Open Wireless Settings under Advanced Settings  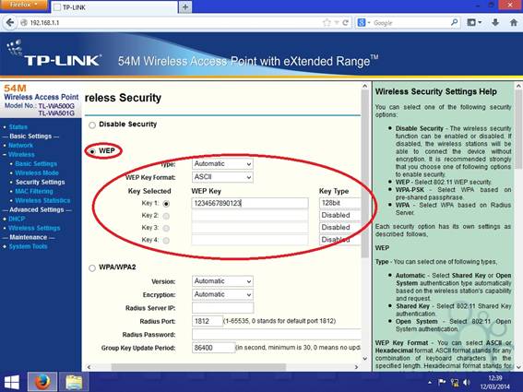[x=34, y=228]
